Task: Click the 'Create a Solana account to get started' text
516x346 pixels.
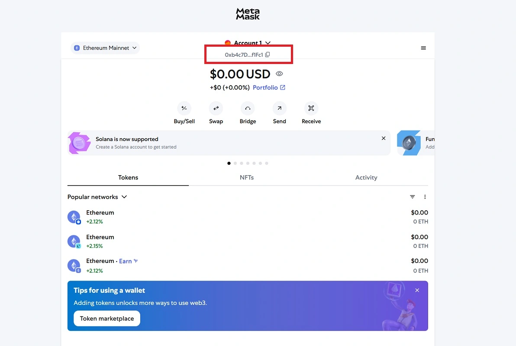Action: coord(136,147)
